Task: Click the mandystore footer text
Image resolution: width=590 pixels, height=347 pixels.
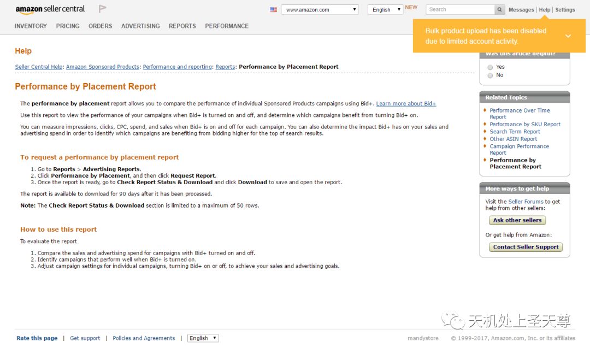Action: click(423, 338)
